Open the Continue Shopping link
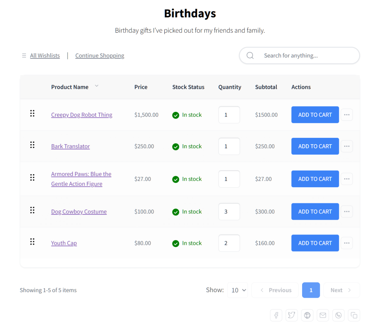 click(x=99, y=55)
